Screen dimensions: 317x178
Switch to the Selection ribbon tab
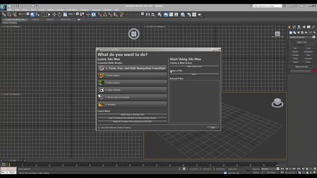50,20
